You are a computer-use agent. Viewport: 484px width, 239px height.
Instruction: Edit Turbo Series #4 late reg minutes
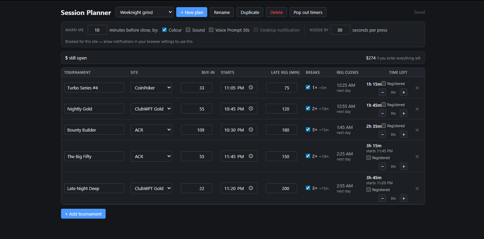pos(282,88)
